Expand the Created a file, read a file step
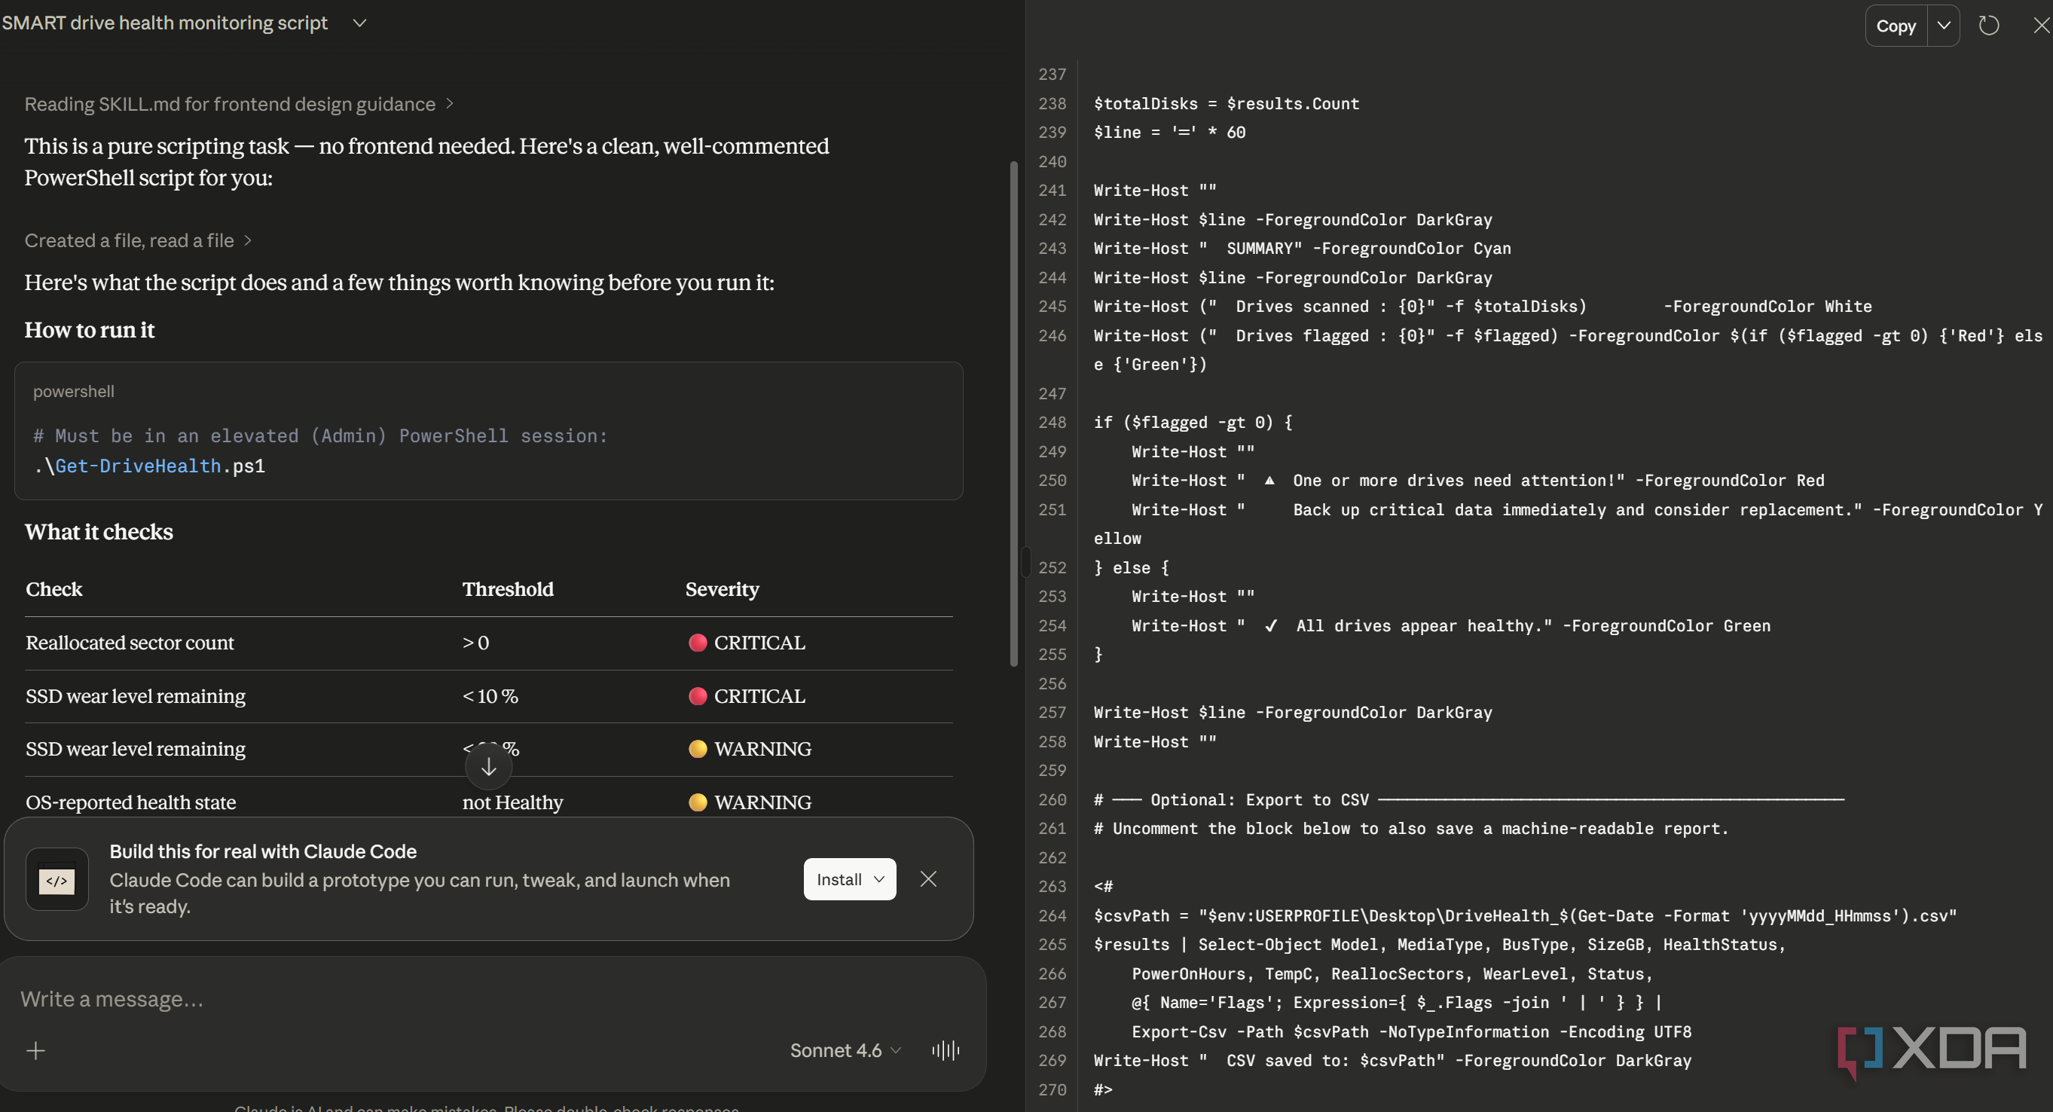 pos(138,241)
